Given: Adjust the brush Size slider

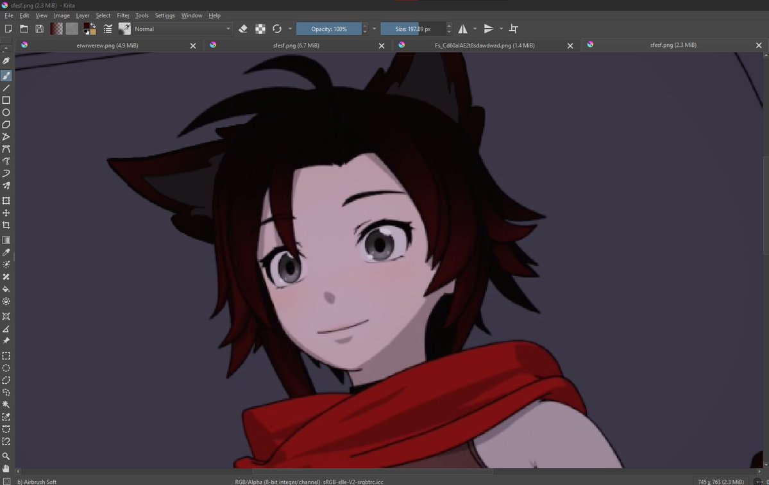Looking at the screenshot, I should click(413, 29).
